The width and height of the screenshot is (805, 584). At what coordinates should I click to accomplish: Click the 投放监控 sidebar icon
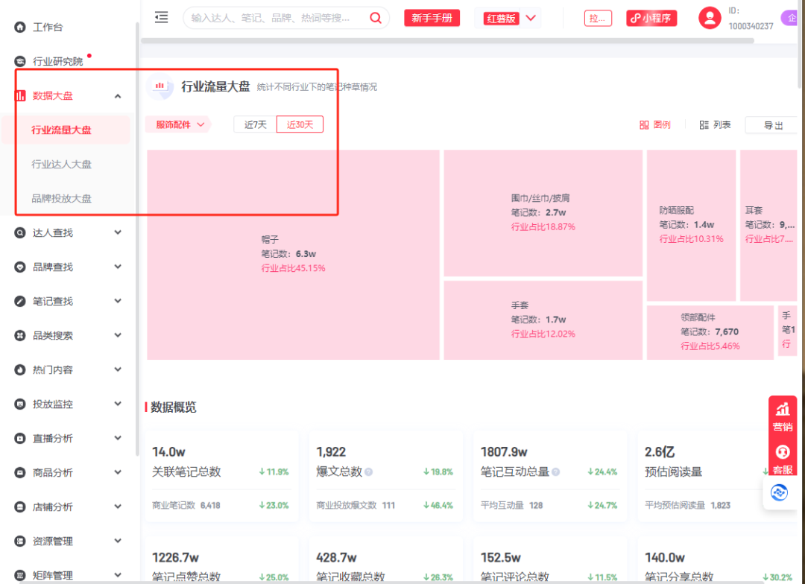(19, 404)
